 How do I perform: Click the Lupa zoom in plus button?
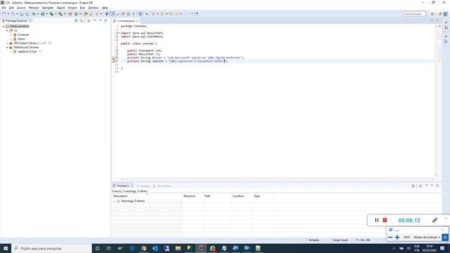tap(397, 238)
